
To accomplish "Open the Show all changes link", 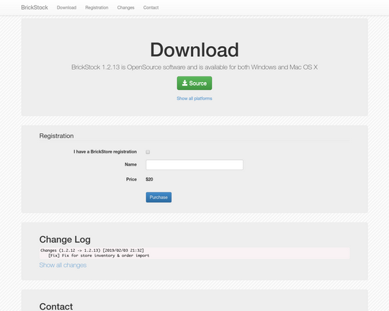I will tap(63, 265).
